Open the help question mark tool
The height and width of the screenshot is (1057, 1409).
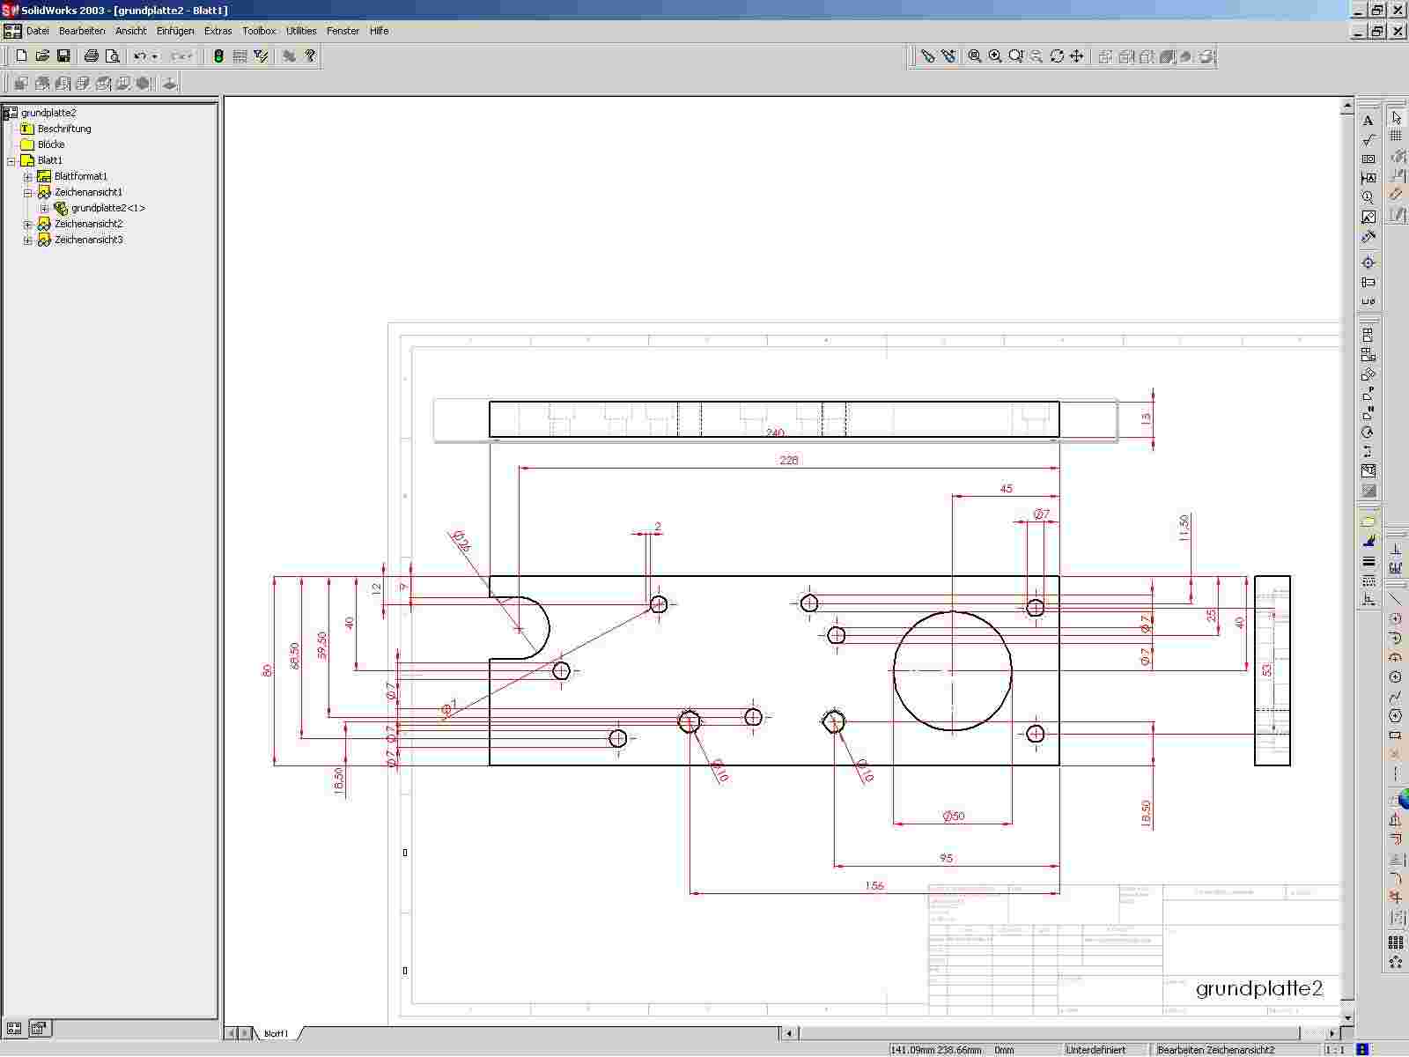(310, 55)
